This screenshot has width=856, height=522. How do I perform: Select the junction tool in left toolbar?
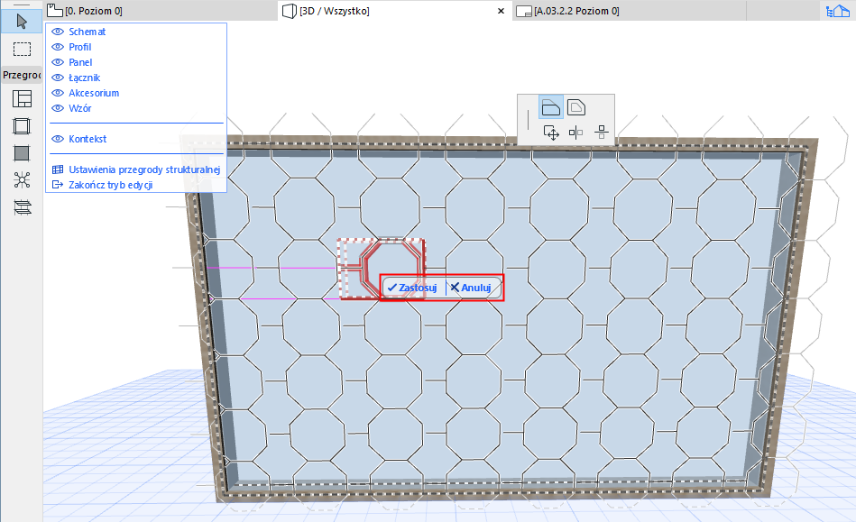[21, 179]
